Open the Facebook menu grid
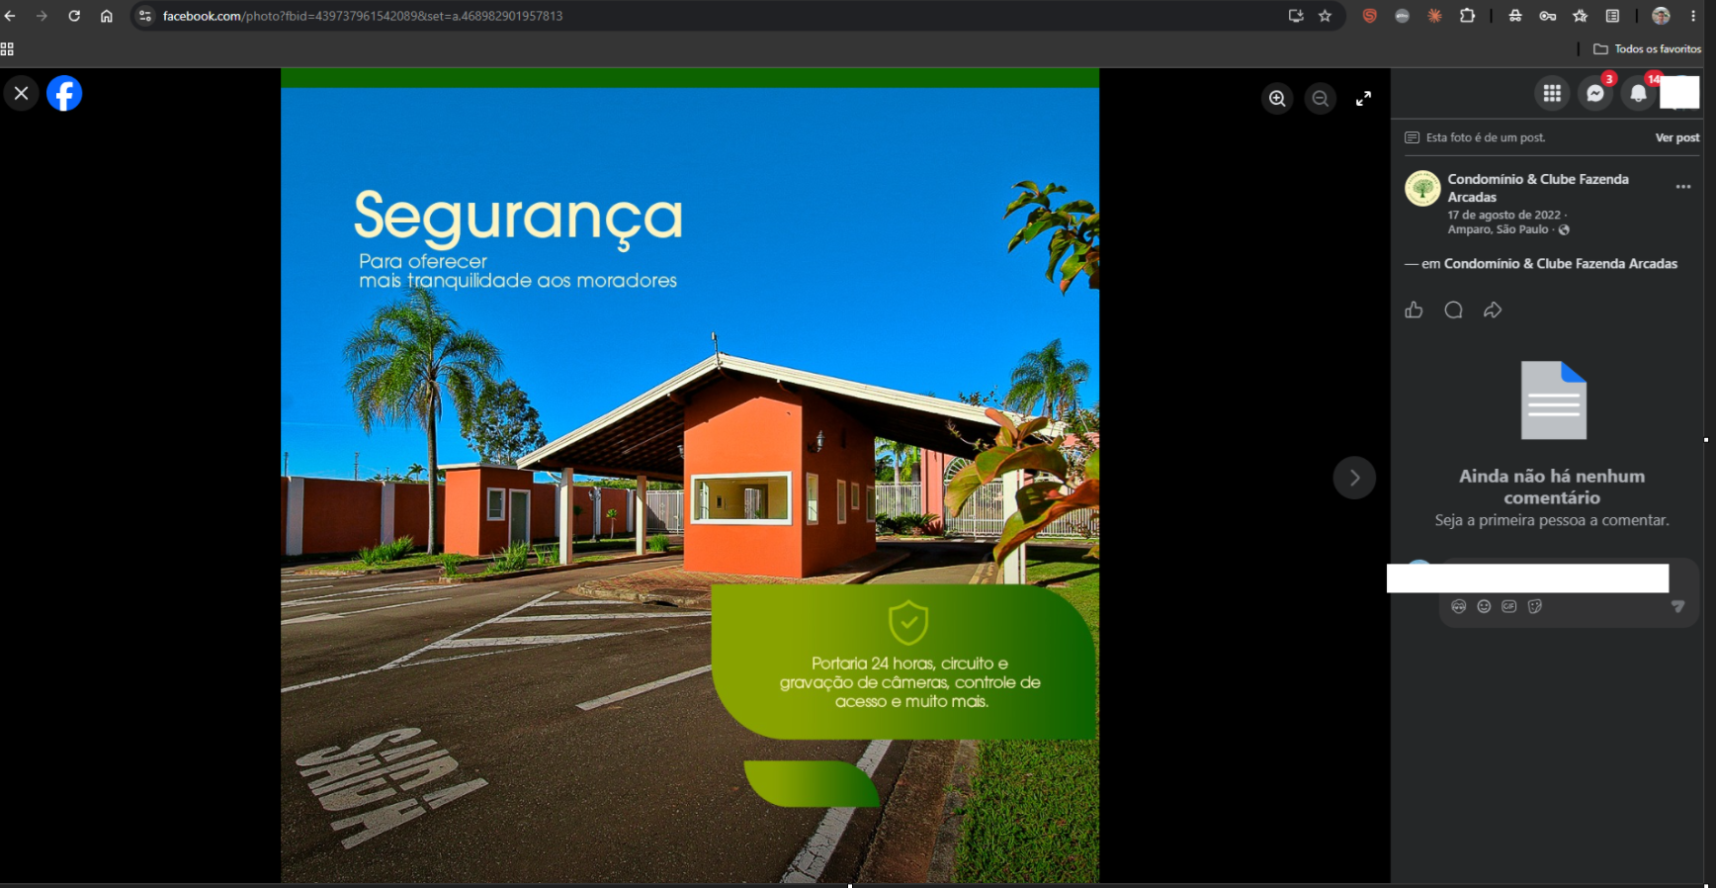The height and width of the screenshot is (888, 1716). [x=1552, y=93]
